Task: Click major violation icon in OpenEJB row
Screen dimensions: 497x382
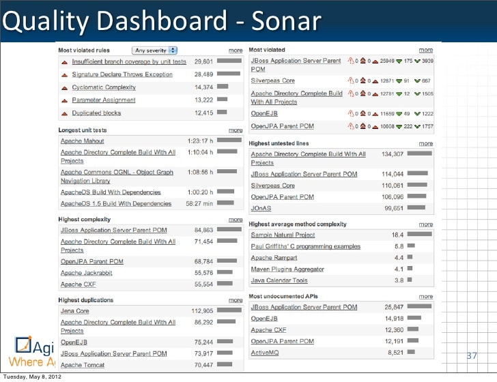Action: pyautogui.click(x=374, y=113)
